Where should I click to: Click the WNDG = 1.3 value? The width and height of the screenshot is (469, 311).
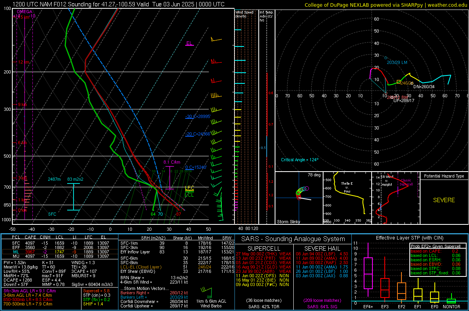click(x=83, y=263)
